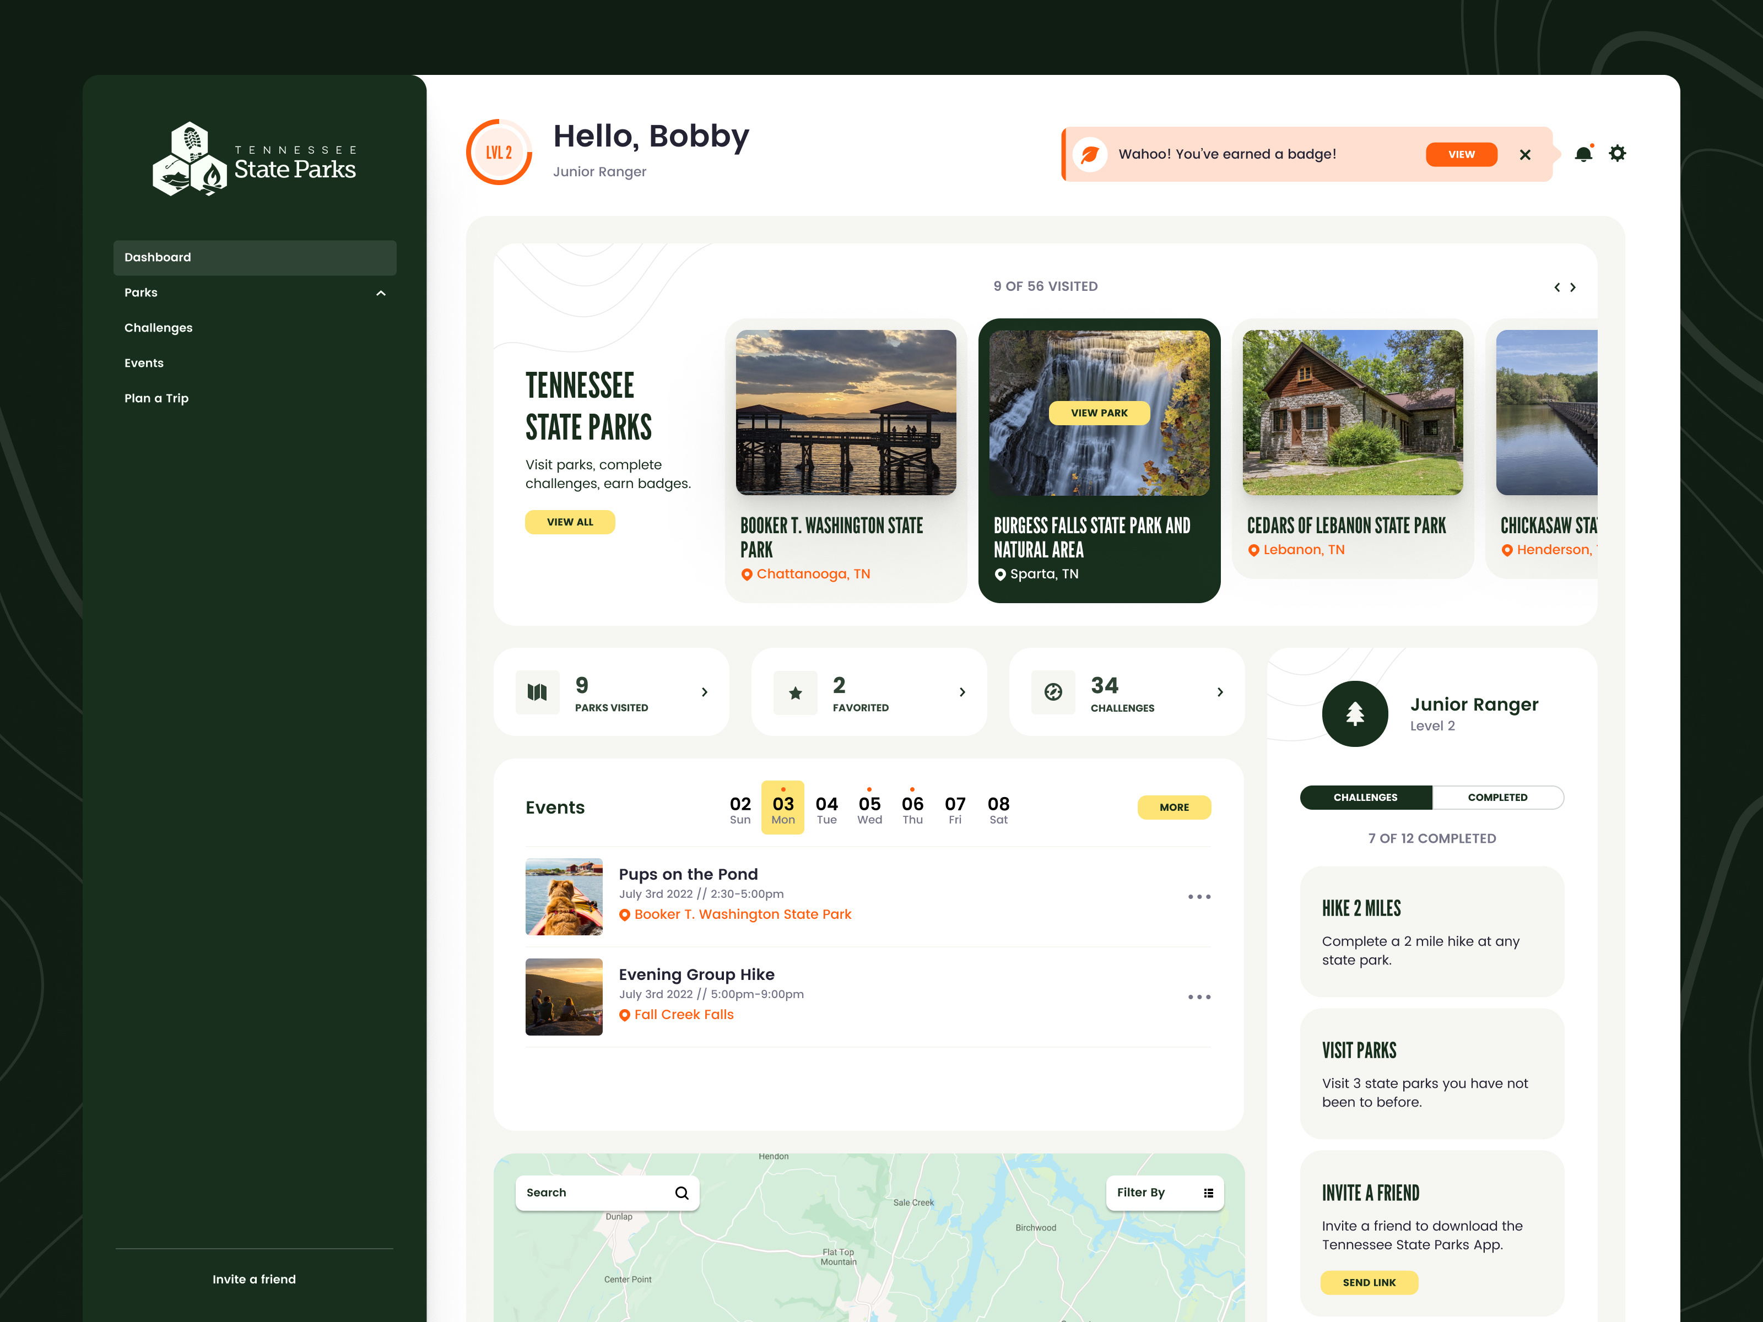Click the VIEW ALL button
Viewport: 1763px width, 1322px height.
[569, 522]
